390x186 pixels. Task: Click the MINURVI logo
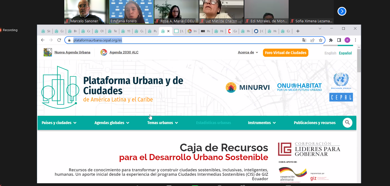click(x=247, y=87)
